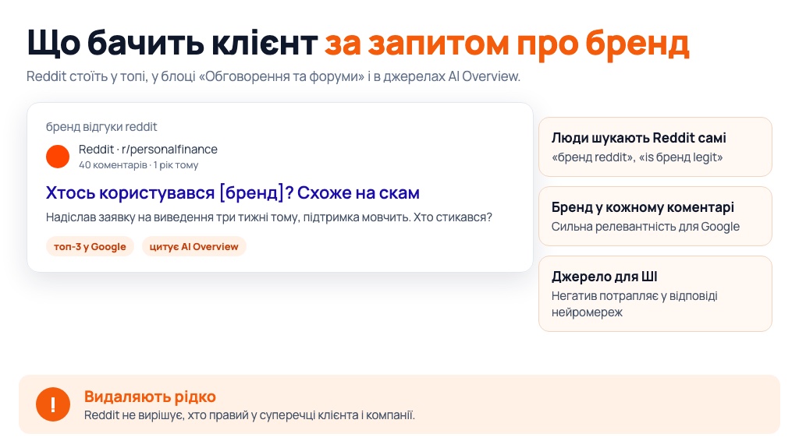This screenshot has width=799, height=448.
Task: Click the 'Видаляють рідко' heading
Action: click(150, 396)
